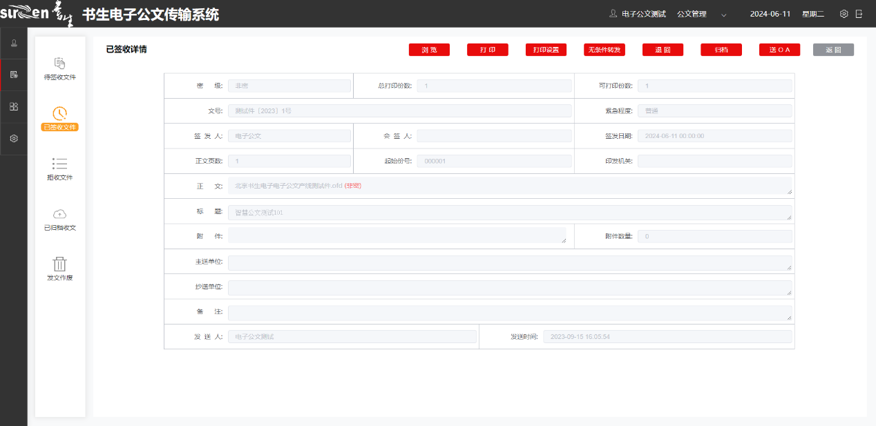Click the 签发日期 field
Viewport: 876px width, 426px height.
coord(715,136)
